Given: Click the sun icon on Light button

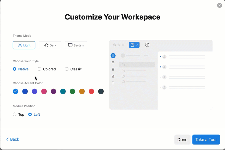Looking at the screenshot, I should click(x=20, y=45).
